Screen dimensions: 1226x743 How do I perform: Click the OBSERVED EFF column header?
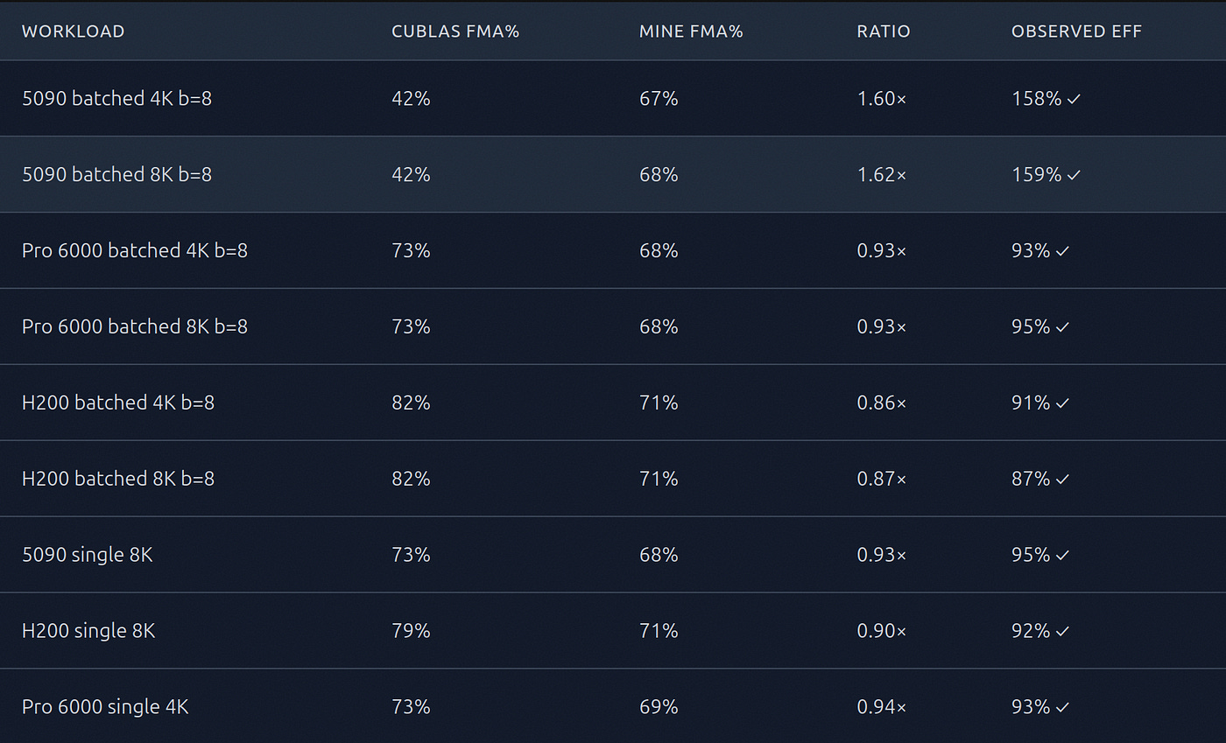[x=1077, y=32]
